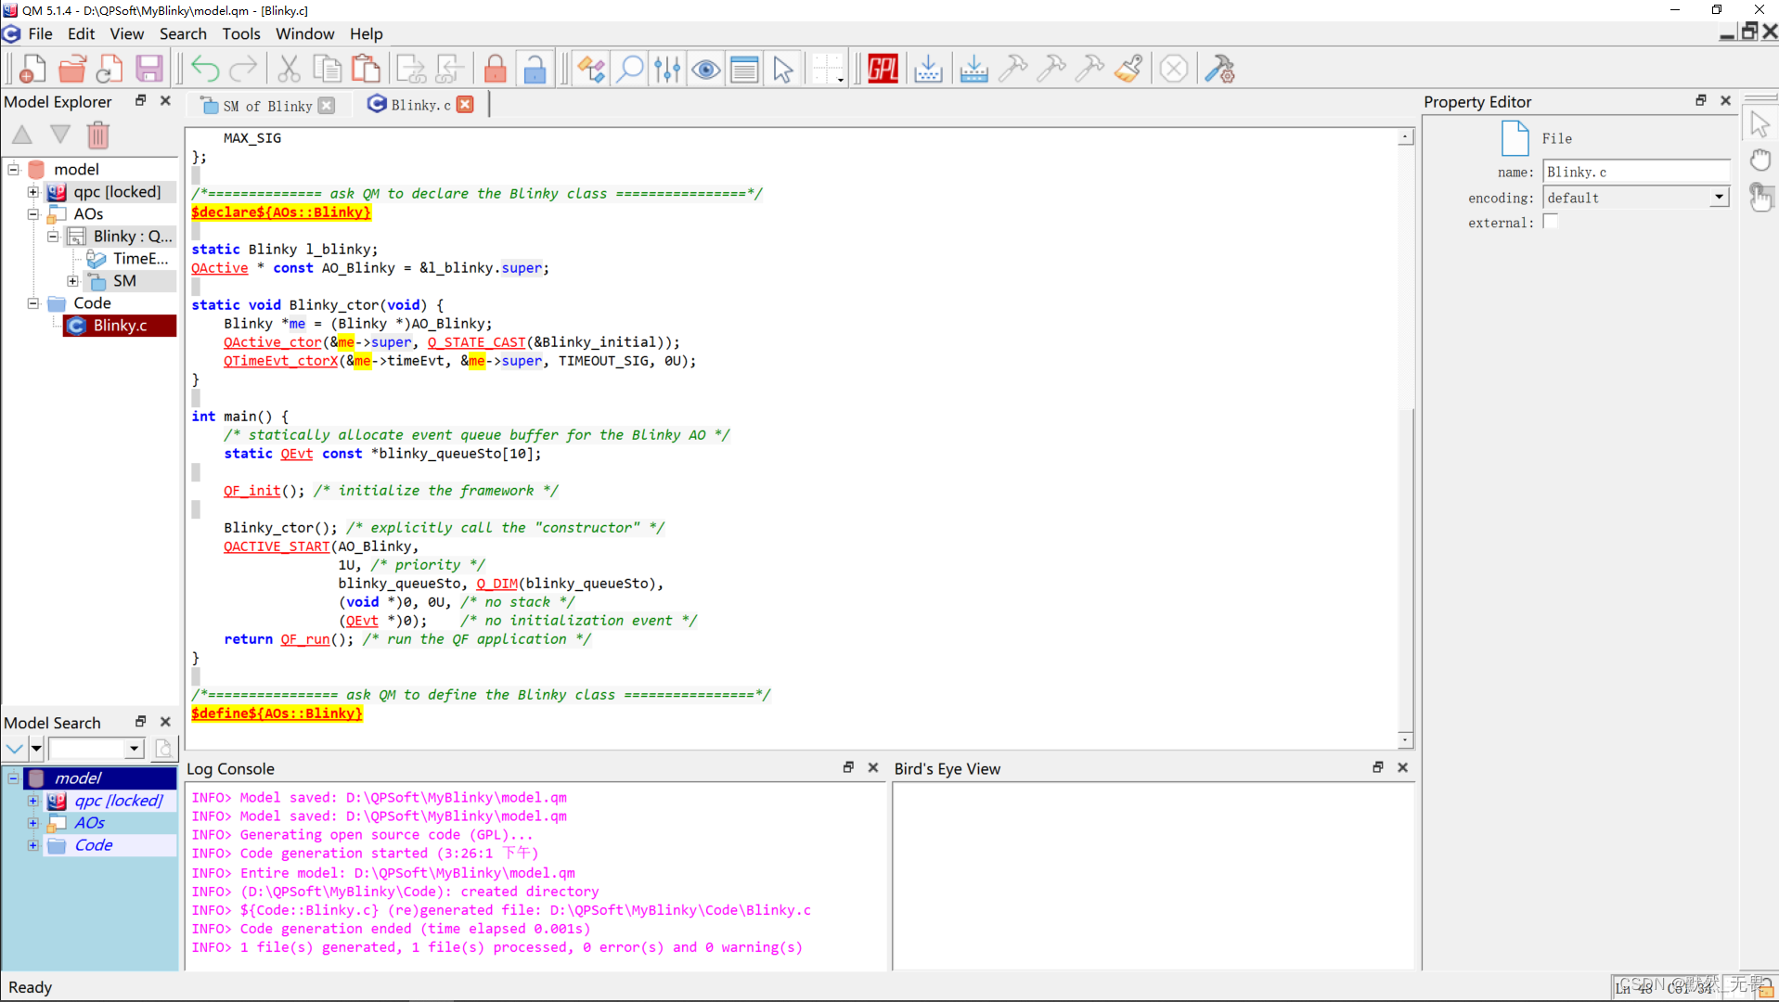The width and height of the screenshot is (1779, 1002).
Task: Create a new model with New icon
Action: point(32,70)
